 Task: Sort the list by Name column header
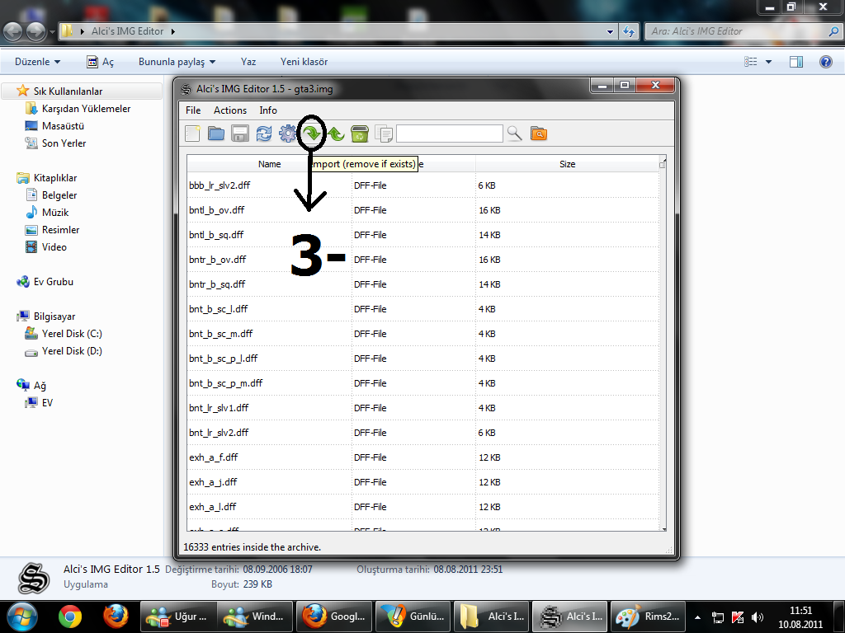(x=270, y=164)
